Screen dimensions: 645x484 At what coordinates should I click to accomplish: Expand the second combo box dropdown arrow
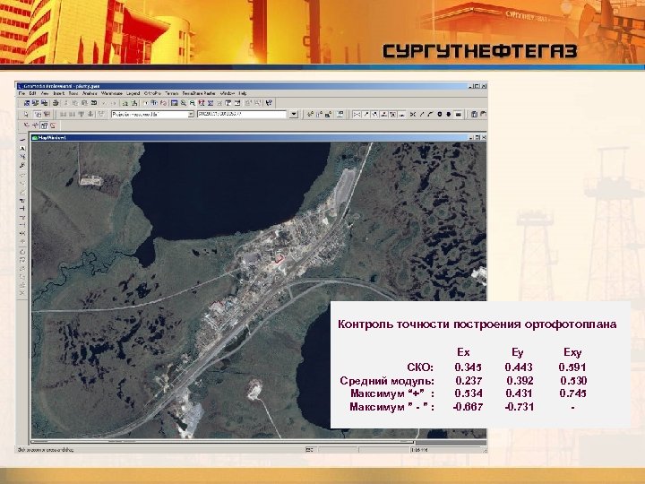point(294,115)
